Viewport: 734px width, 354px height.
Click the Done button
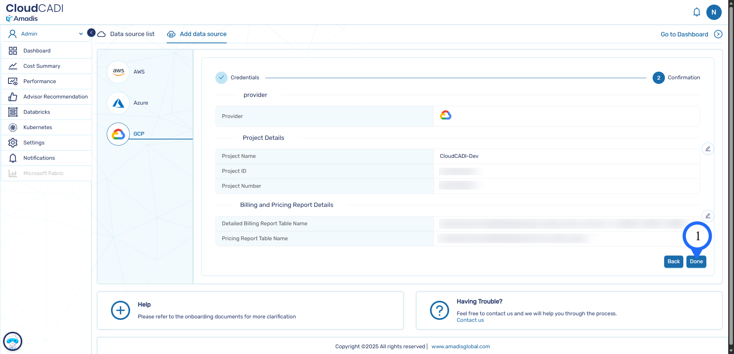point(696,261)
